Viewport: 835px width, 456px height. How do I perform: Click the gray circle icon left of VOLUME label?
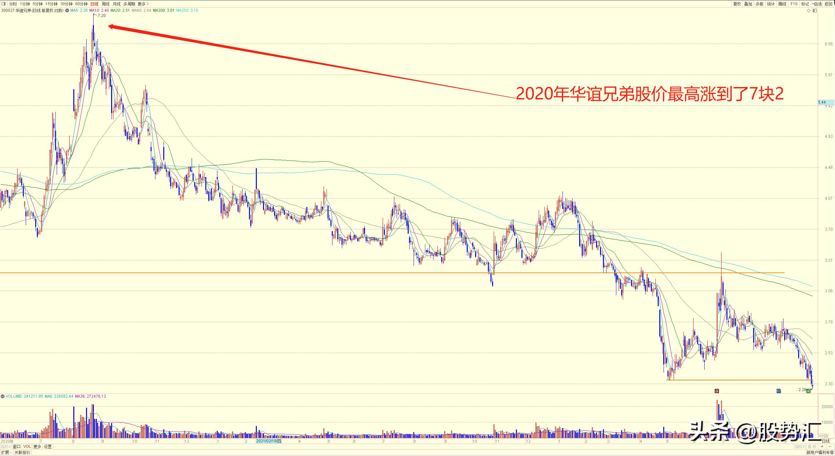pos(3,396)
